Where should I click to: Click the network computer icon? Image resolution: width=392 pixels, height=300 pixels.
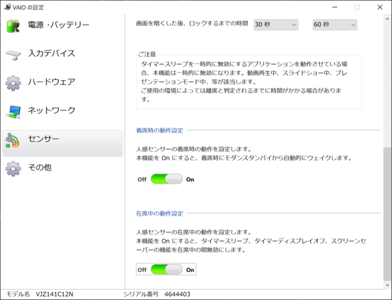coord(13,112)
